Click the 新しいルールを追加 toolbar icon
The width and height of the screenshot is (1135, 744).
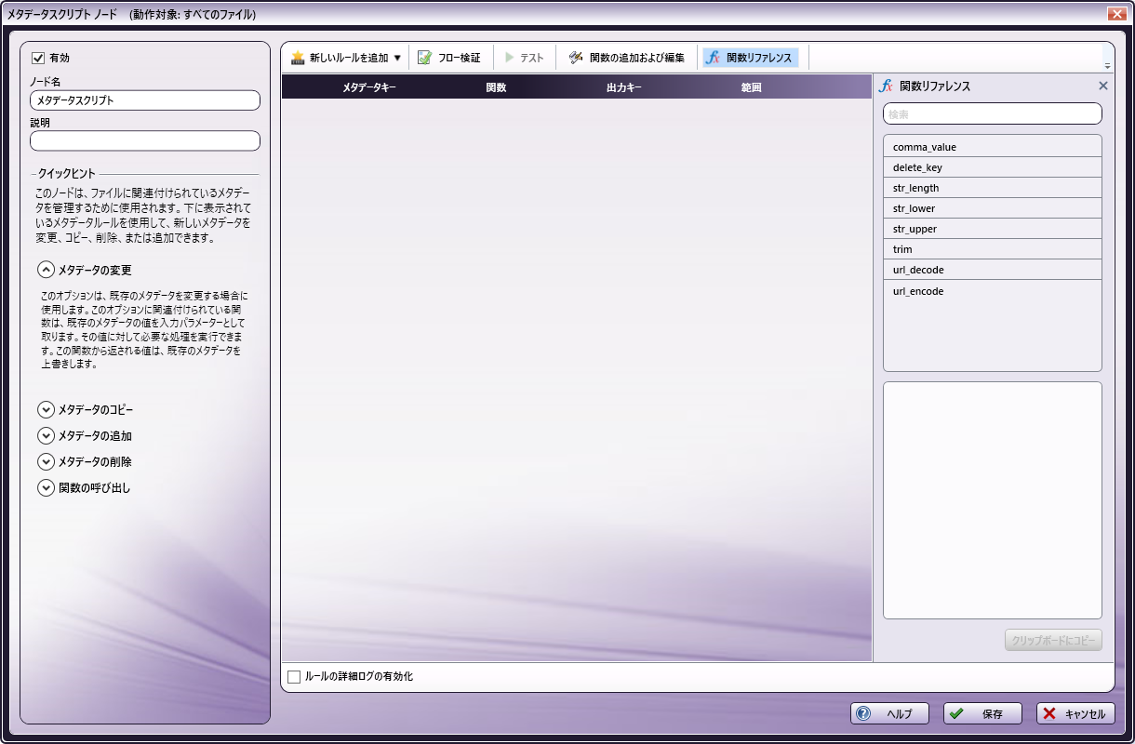pos(298,58)
